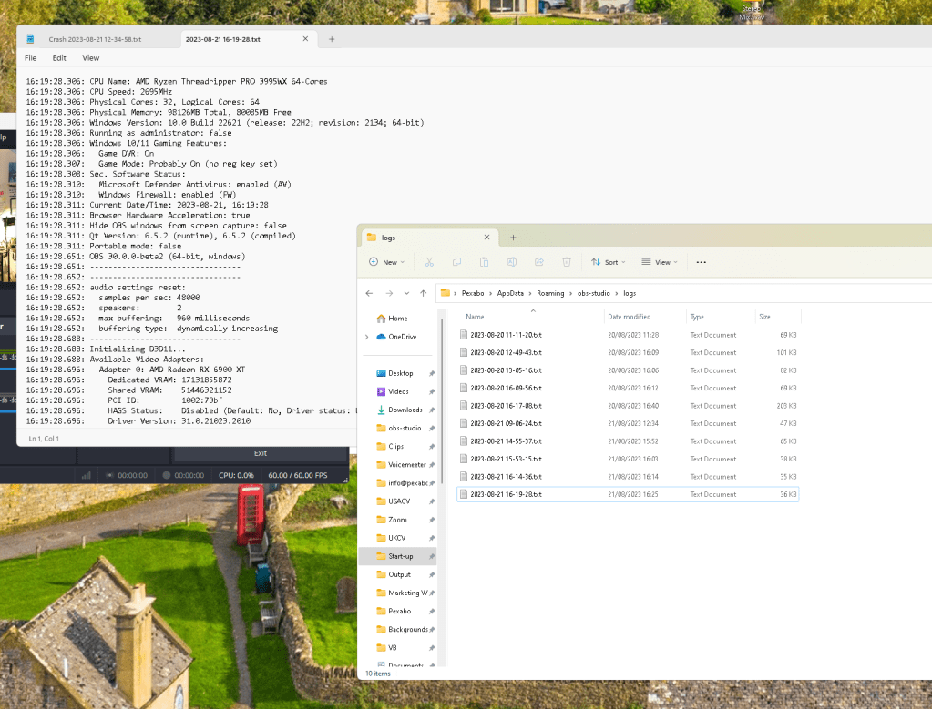Open the Downloads quick access folder
The height and width of the screenshot is (709, 932).
point(399,410)
